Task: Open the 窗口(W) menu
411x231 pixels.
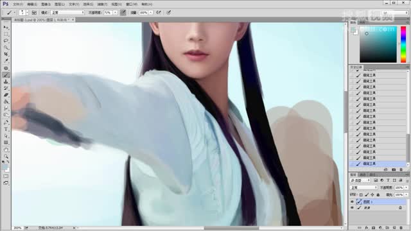Action: coord(132,4)
